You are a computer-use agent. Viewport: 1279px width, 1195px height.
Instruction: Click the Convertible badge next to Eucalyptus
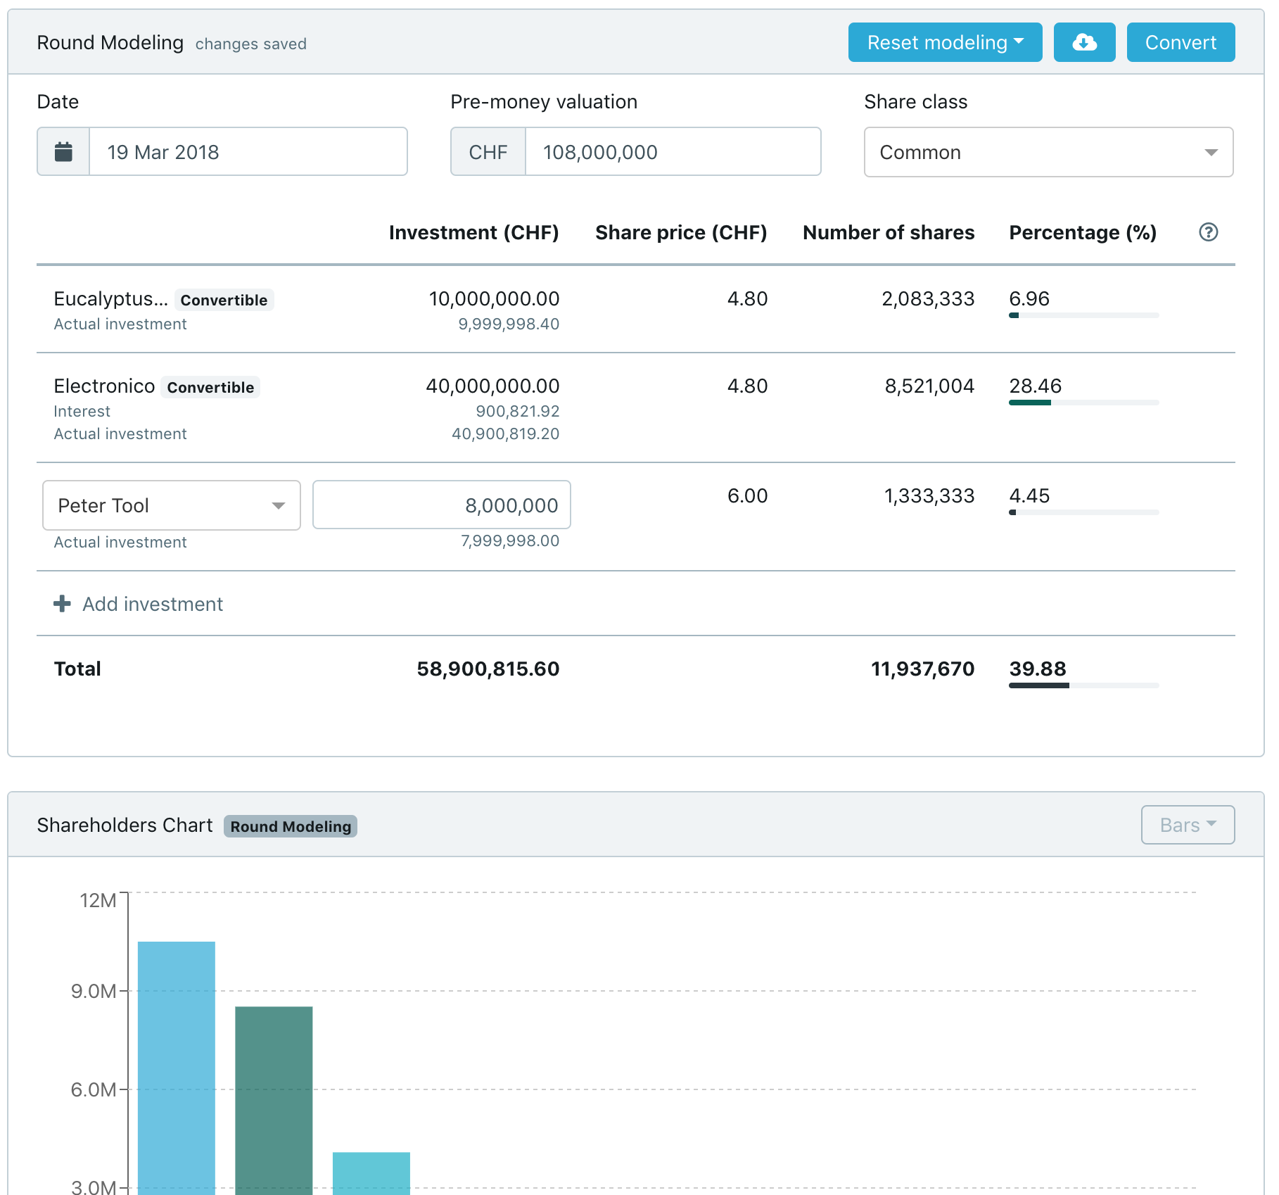[224, 300]
